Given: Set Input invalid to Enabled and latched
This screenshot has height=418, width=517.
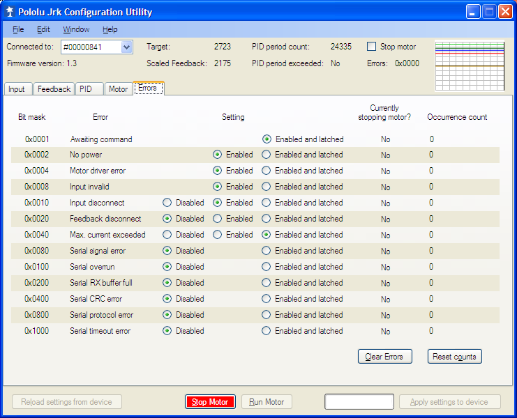Looking at the screenshot, I should tap(266, 187).
